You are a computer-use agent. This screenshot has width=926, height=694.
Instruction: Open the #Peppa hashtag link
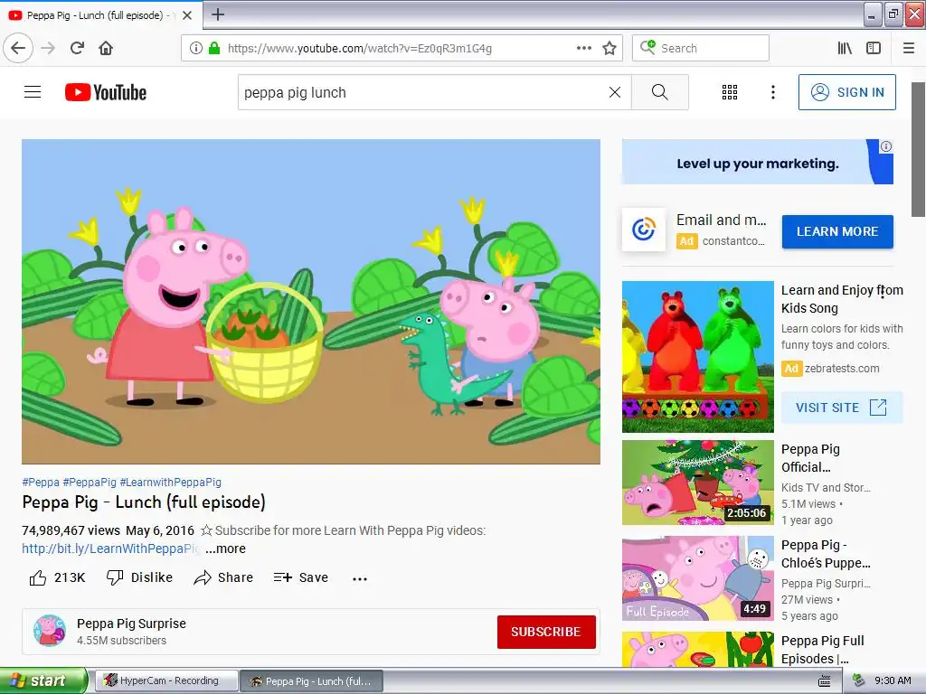41,483
